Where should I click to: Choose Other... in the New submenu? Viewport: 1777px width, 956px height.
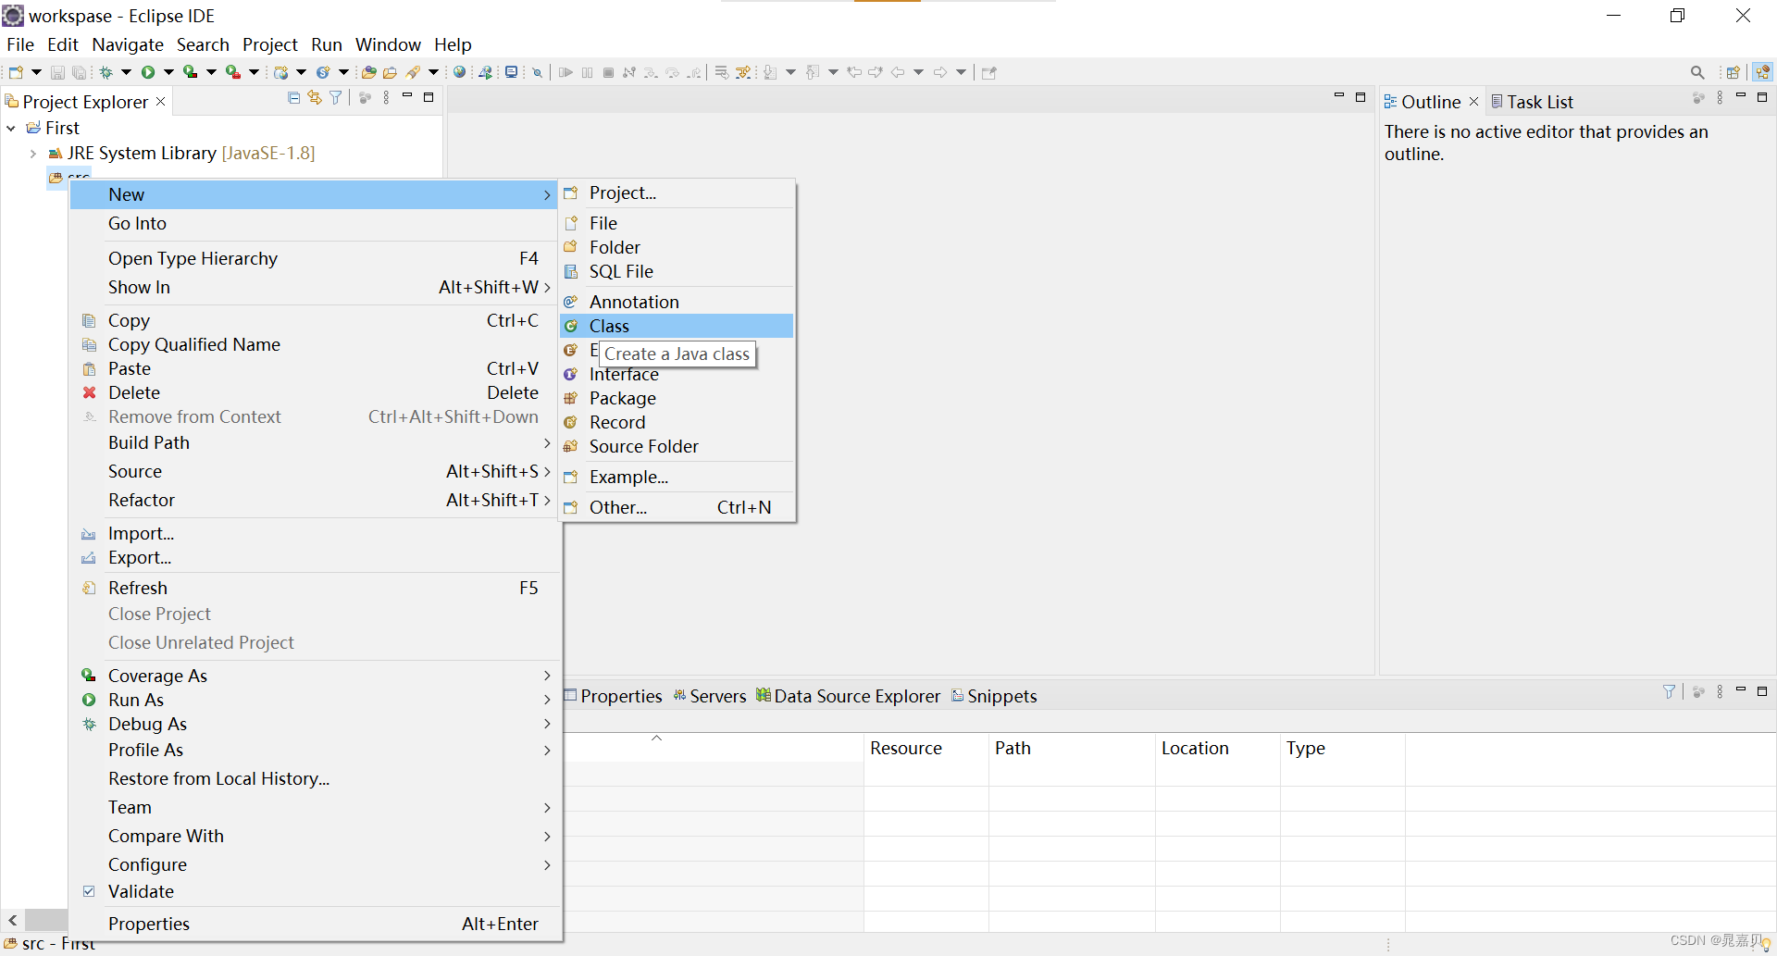[x=677, y=507]
